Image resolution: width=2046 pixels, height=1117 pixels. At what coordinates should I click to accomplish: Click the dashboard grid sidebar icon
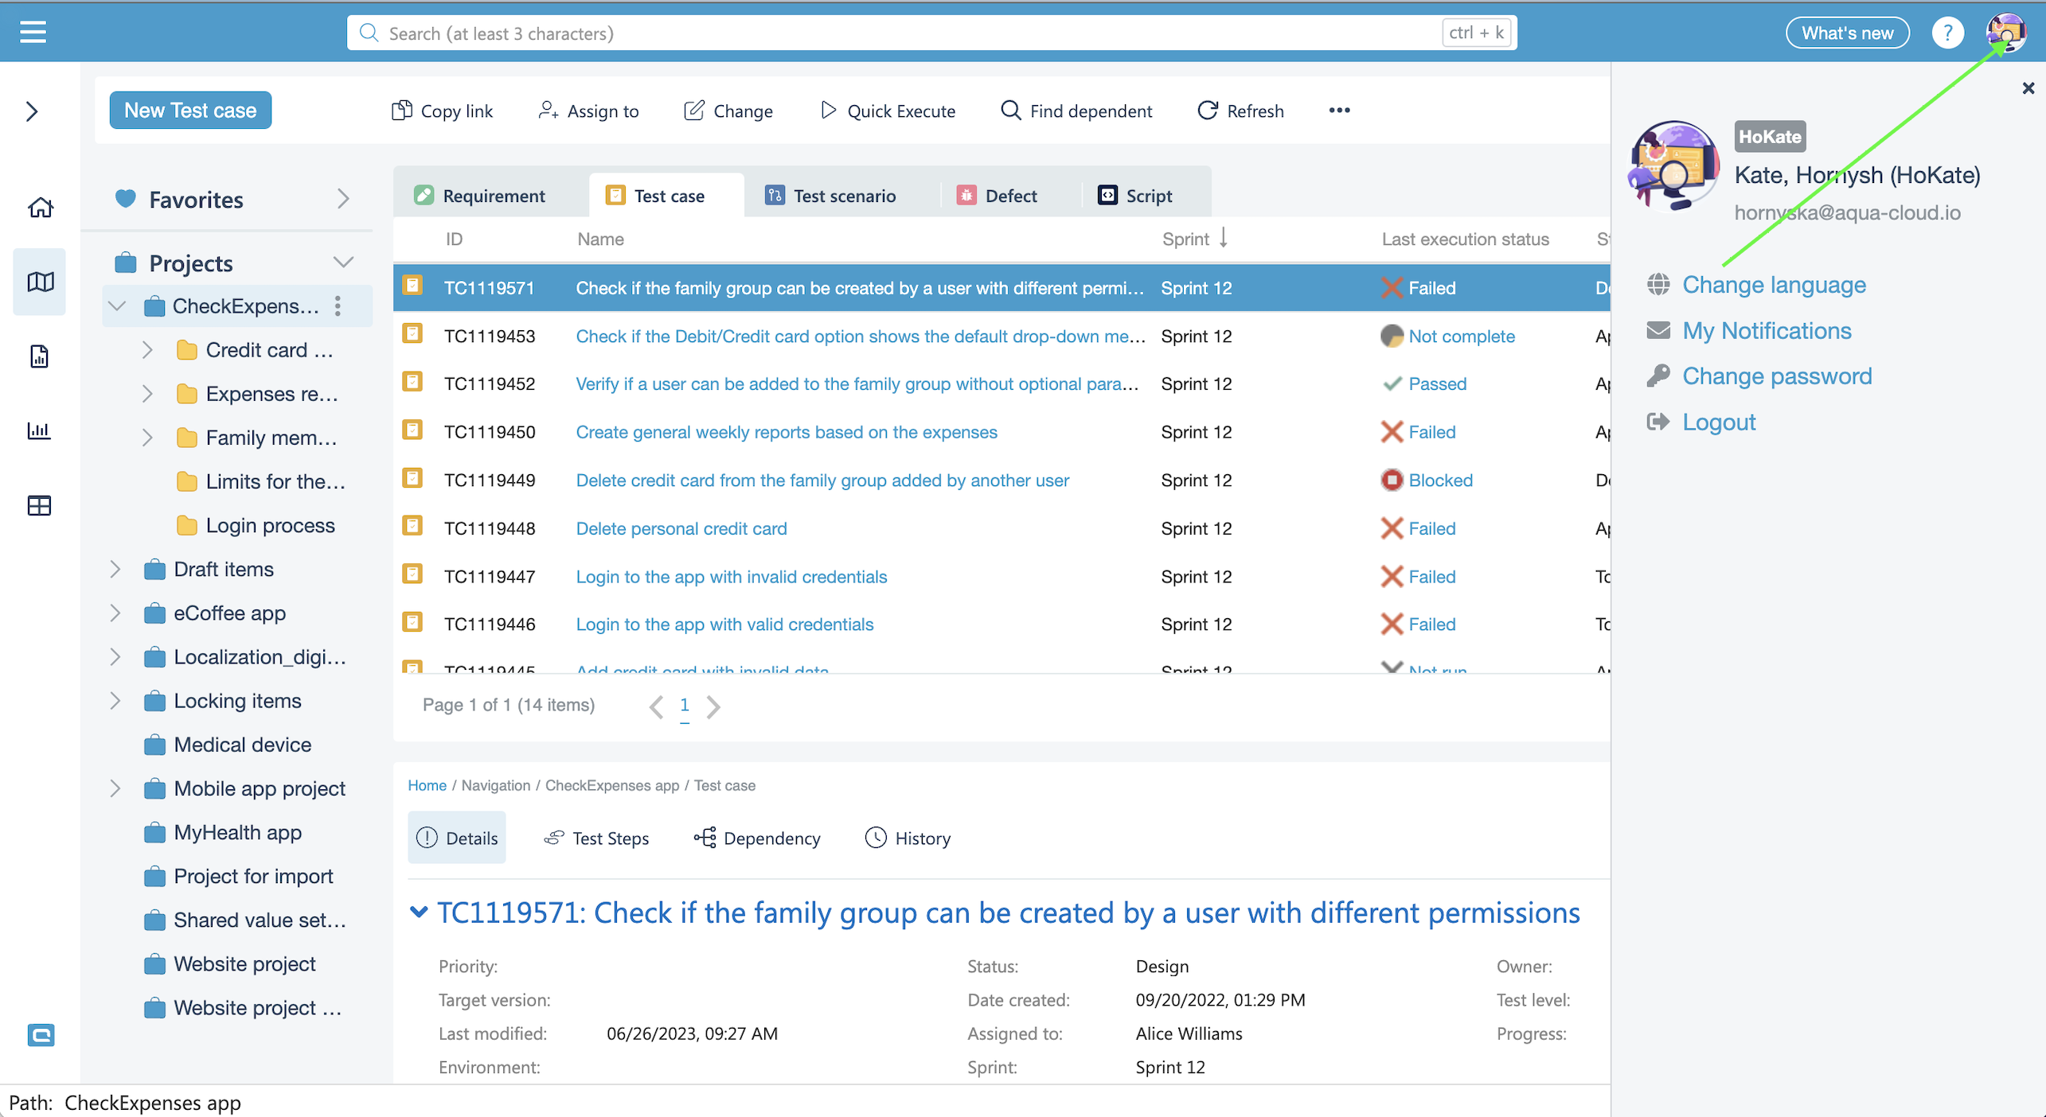[x=39, y=505]
